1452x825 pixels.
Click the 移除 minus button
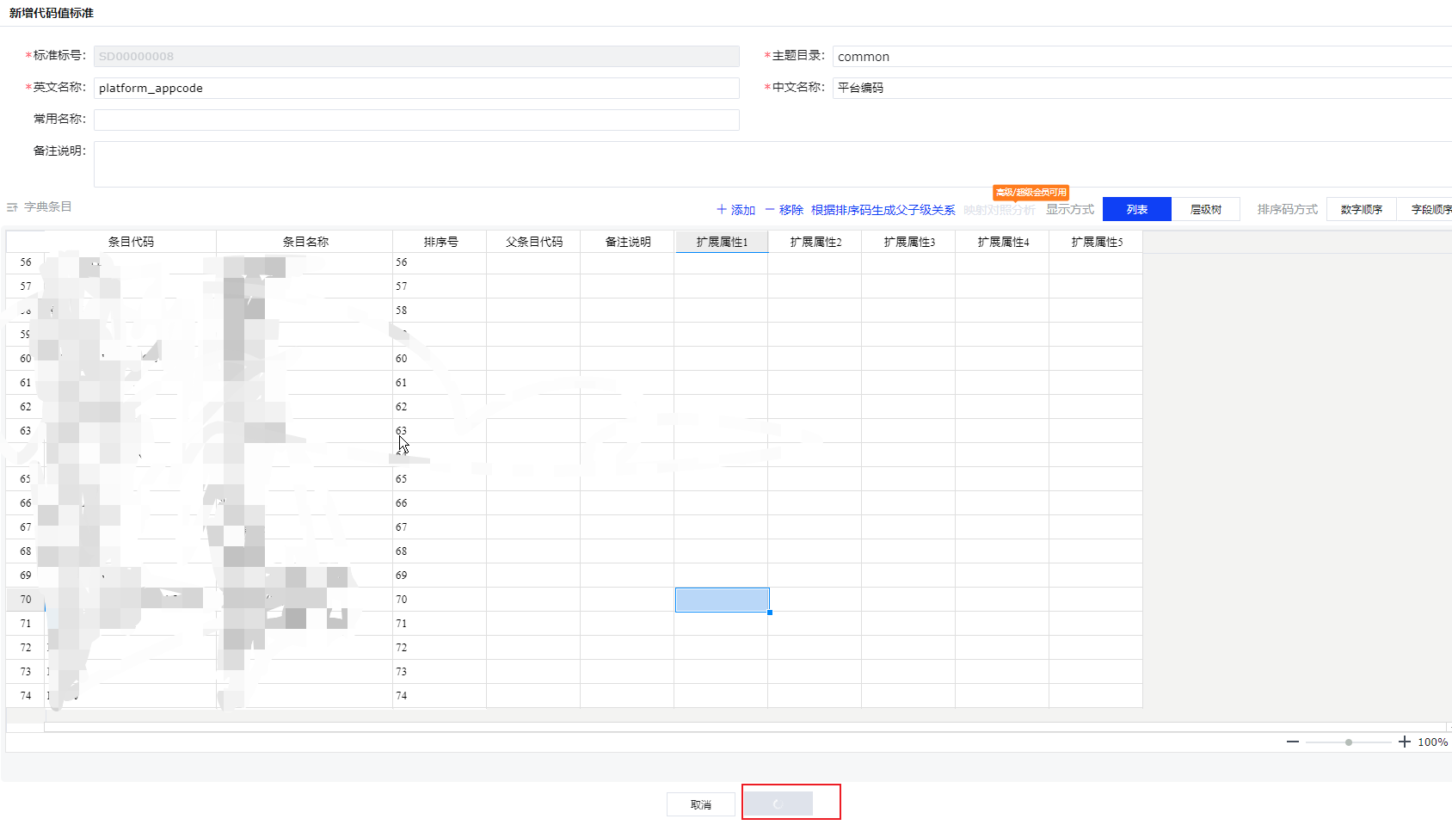[784, 210]
